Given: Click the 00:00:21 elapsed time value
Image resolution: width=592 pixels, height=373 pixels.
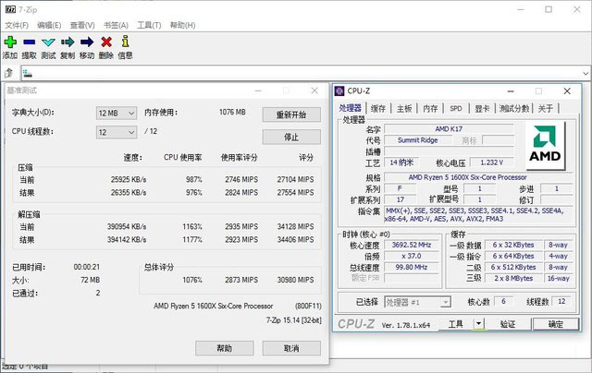Looking at the screenshot, I should (87, 267).
